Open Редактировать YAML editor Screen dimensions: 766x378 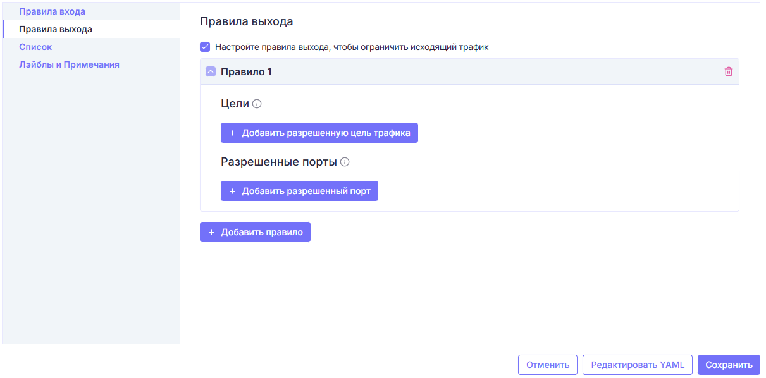(638, 365)
